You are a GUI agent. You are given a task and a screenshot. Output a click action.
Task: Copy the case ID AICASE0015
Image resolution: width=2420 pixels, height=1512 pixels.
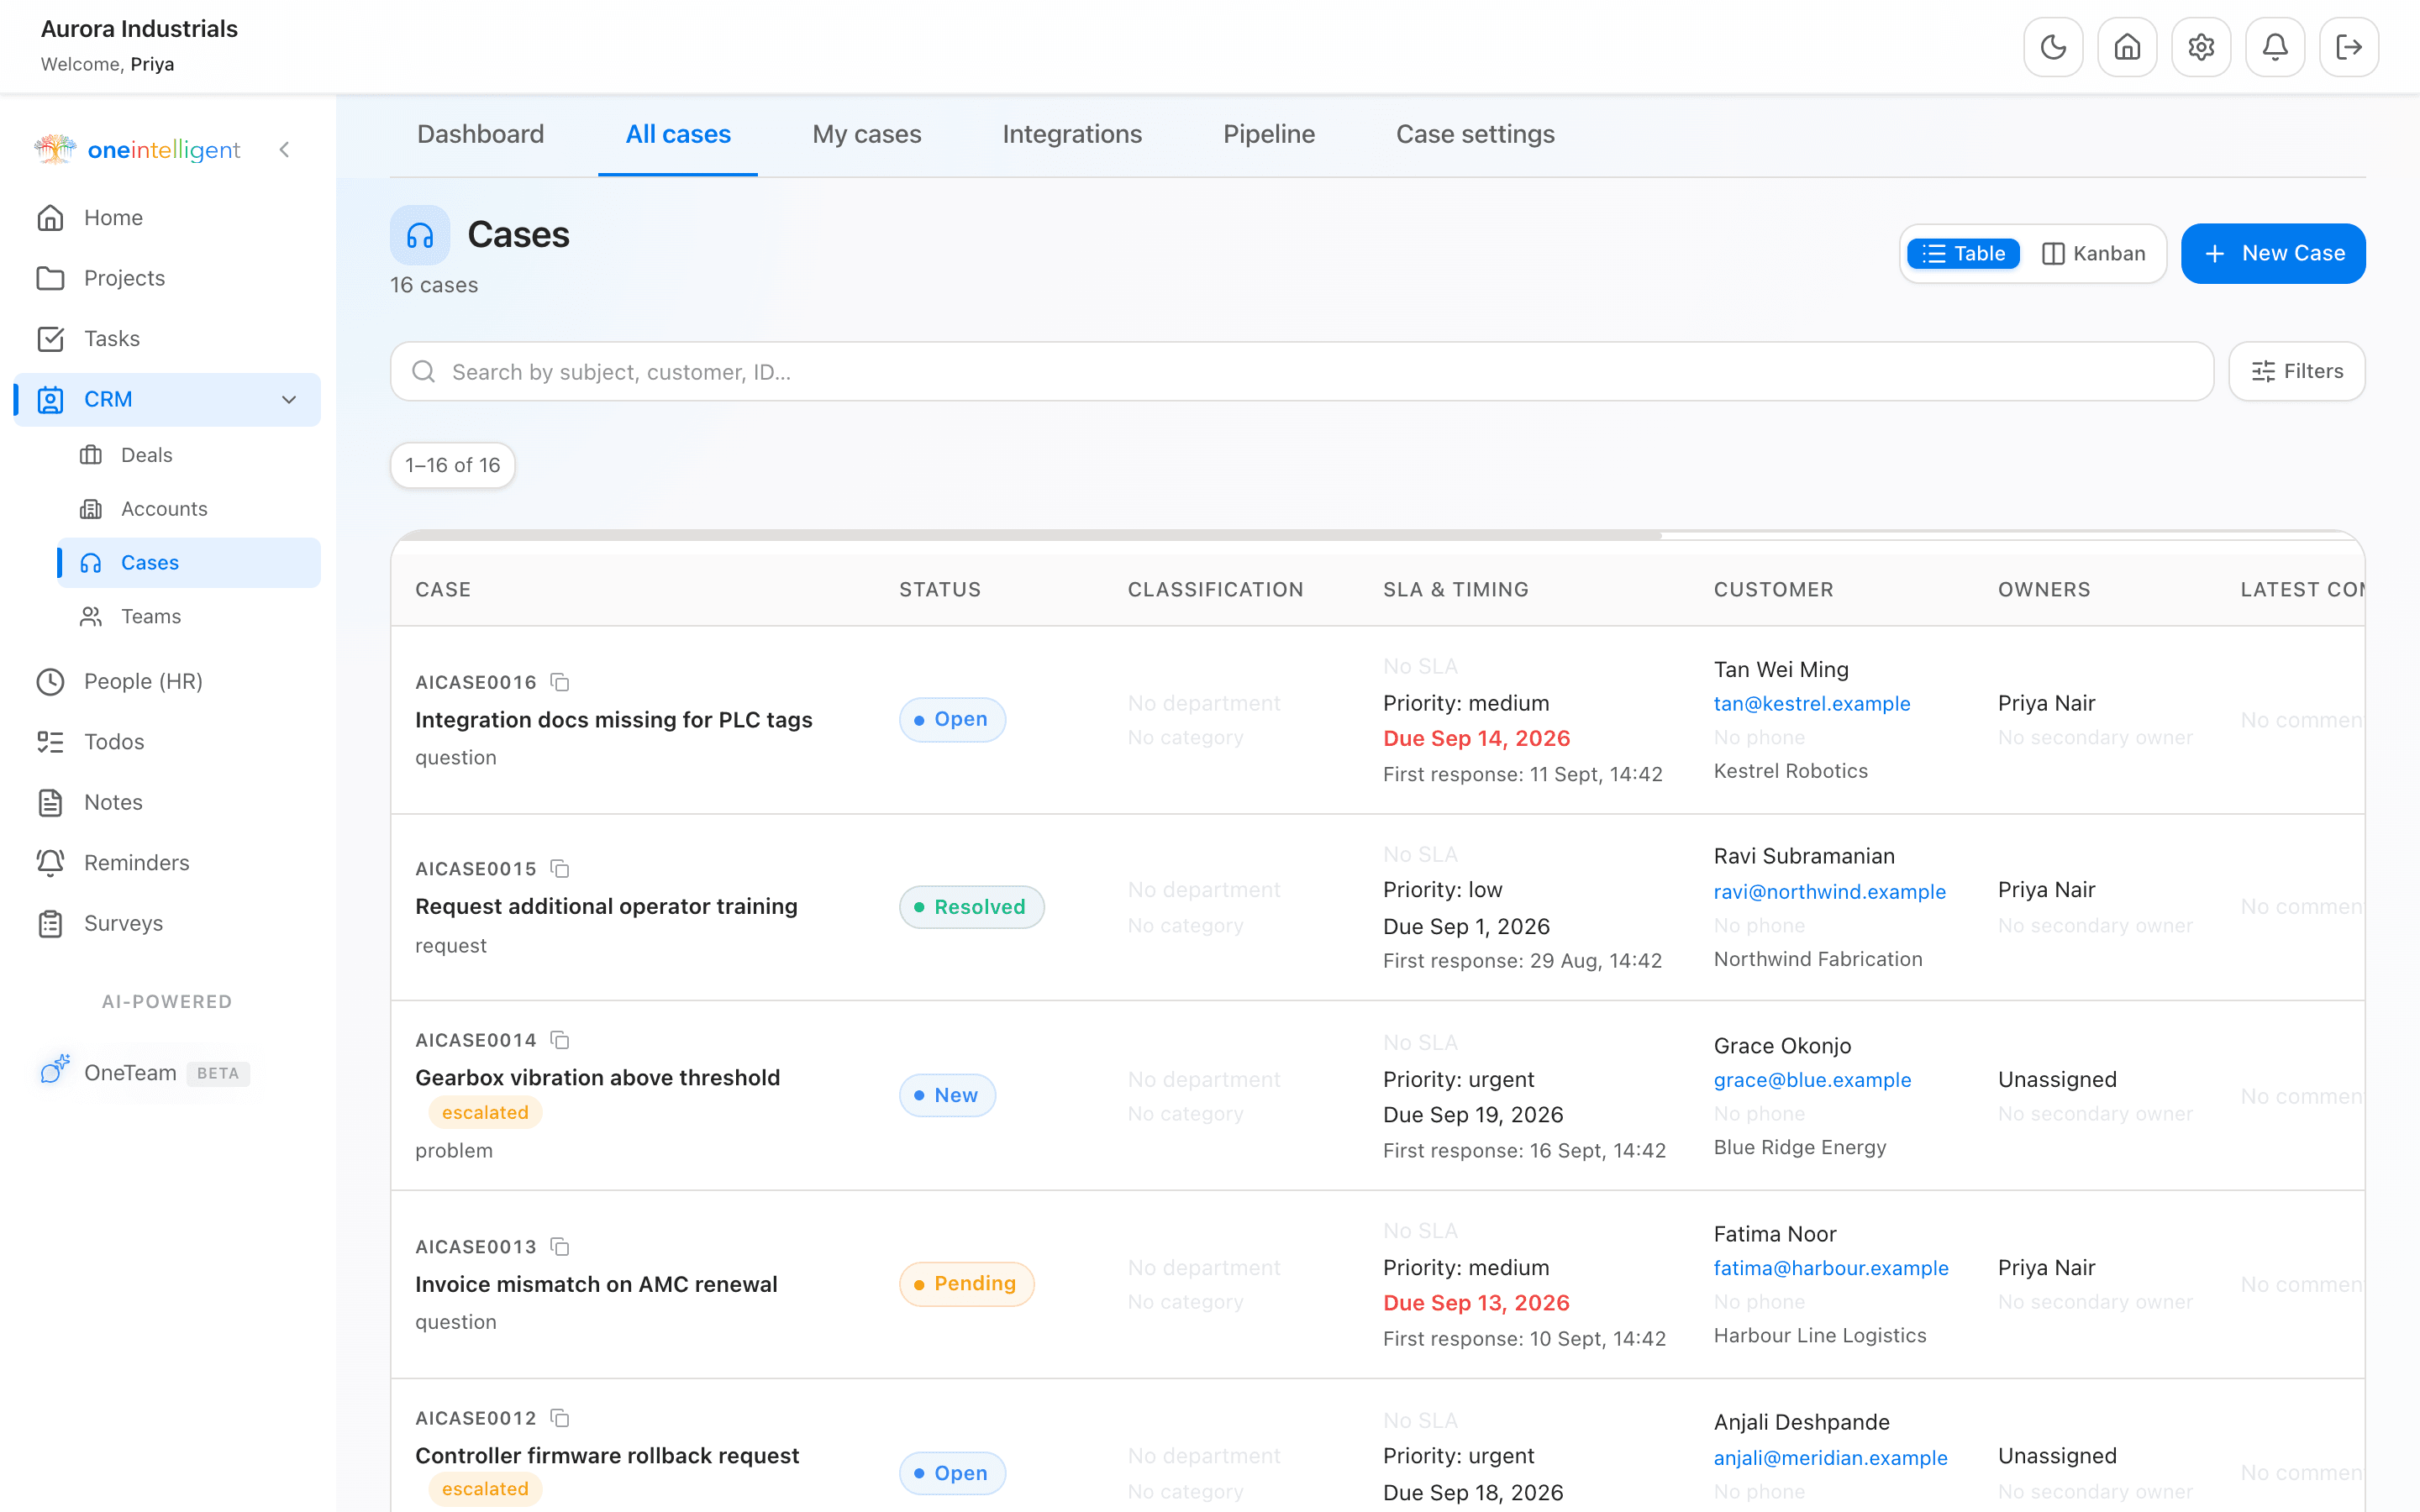(560, 869)
